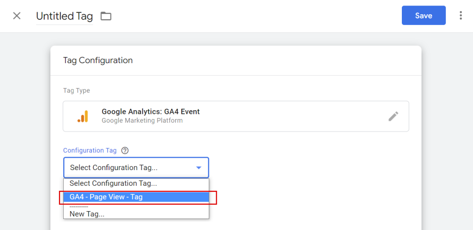Open the three-dot more actions menu
The width and height of the screenshot is (473, 230).
tap(460, 16)
